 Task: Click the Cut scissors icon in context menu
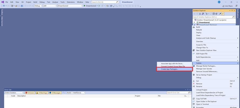(x=194, y=81)
